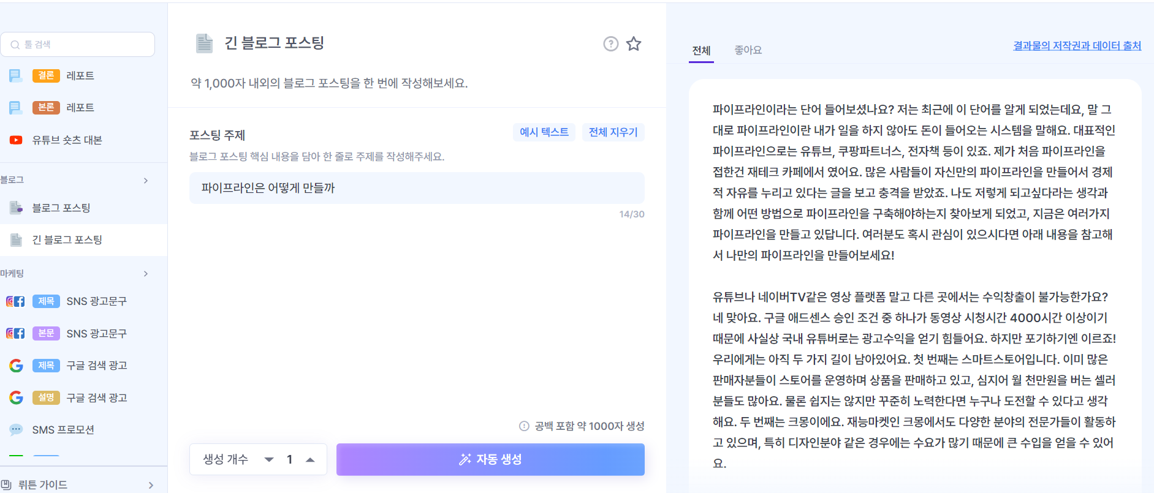Click the search magnifier icon in 툴 검색
1154x493 pixels.
(x=15, y=45)
